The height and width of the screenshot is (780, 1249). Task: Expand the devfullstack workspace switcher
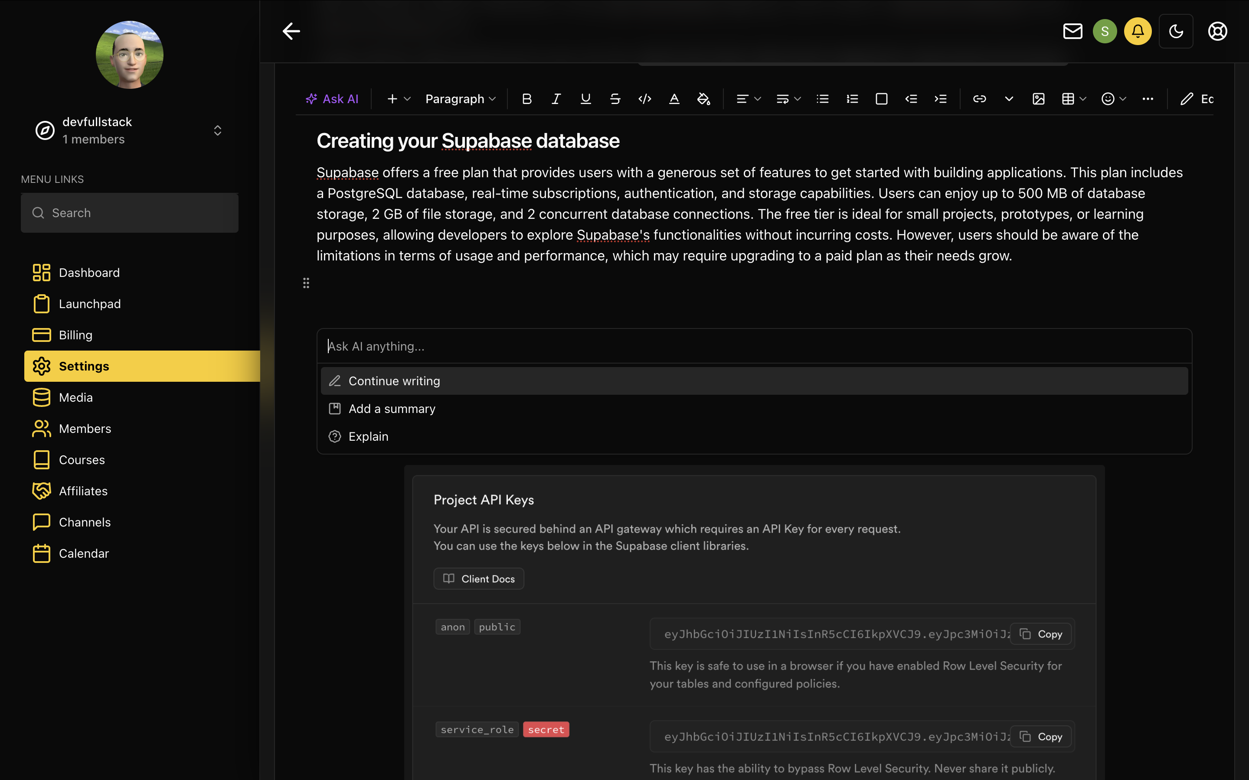pyautogui.click(x=217, y=130)
